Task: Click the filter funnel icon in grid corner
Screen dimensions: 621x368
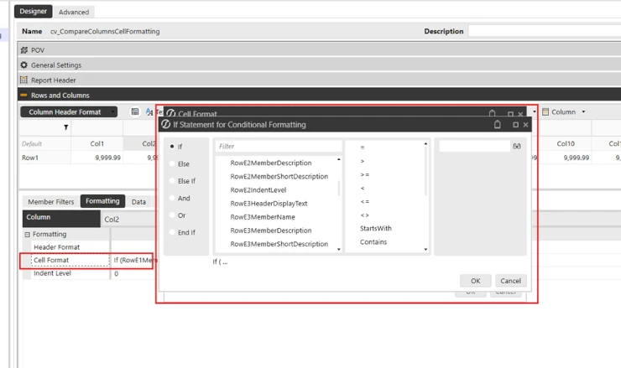Action: [x=65, y=127]
